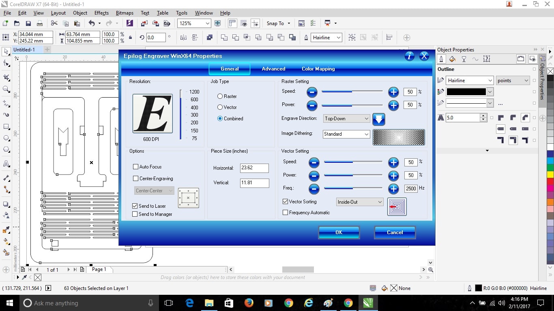Enable the Auto Focus checkbox
Screen dimensions: 554x311
tap(136, 167)
